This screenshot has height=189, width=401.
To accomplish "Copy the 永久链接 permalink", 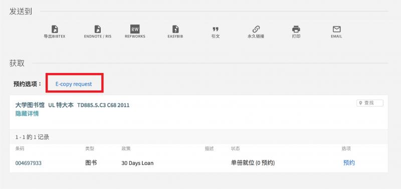I will click(256, 32).
